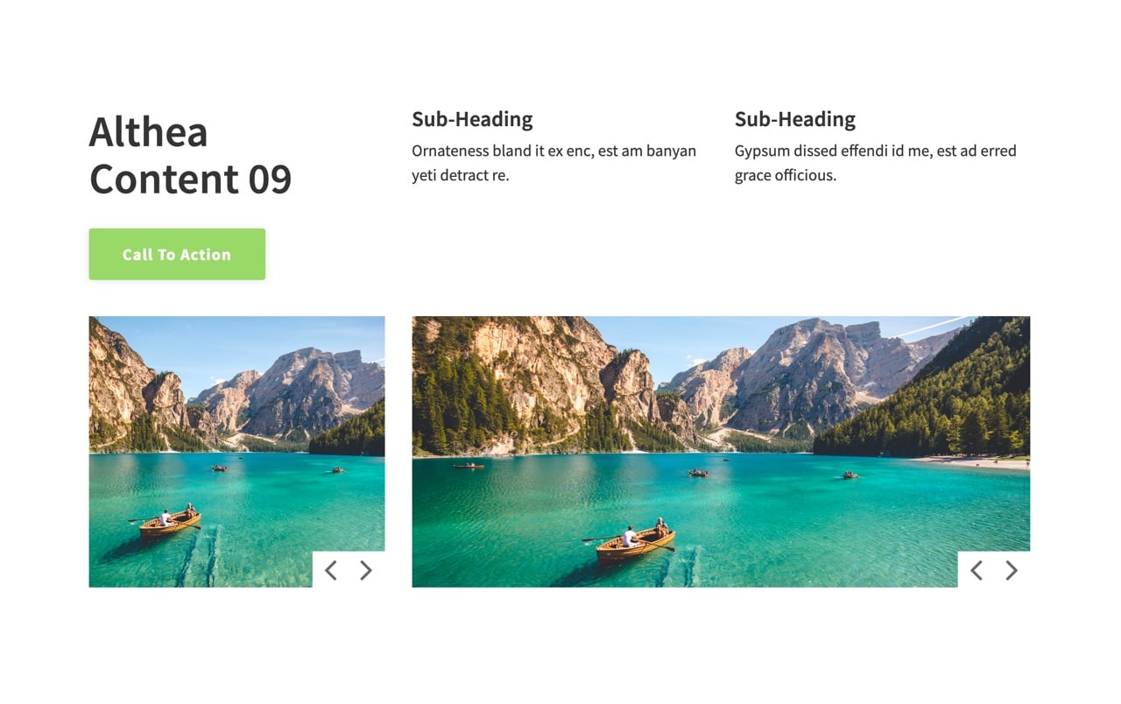Open the wide panoramic lake photo
1121x704 pixels.
tap(721, 452)
